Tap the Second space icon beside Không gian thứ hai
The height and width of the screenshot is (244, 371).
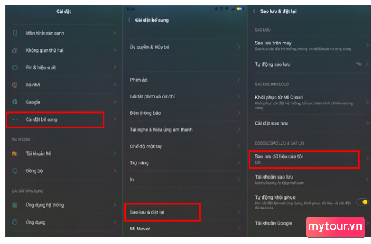tap(15, 50)
